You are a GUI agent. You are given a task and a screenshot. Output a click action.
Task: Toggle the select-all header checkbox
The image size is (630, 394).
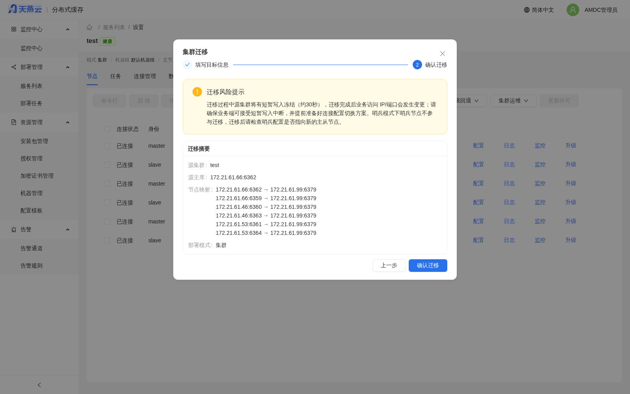pos(107,129)
